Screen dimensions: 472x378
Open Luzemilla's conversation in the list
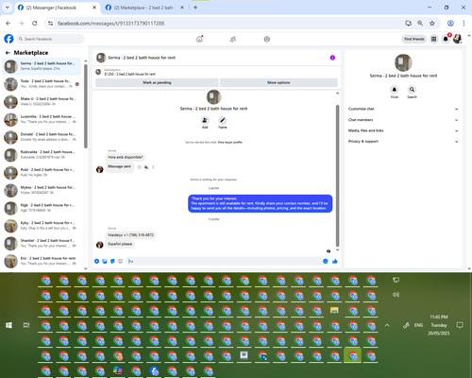point(42,119)
